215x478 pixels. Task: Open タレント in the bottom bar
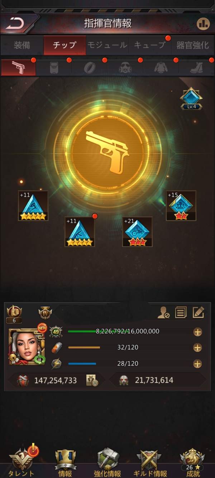[21, 462]
